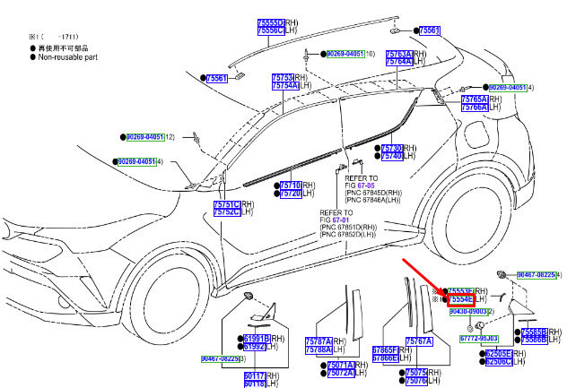This screenshot has height=388, width=576.
Task: Open part number 67772-95J03
Action: [479, 339]
